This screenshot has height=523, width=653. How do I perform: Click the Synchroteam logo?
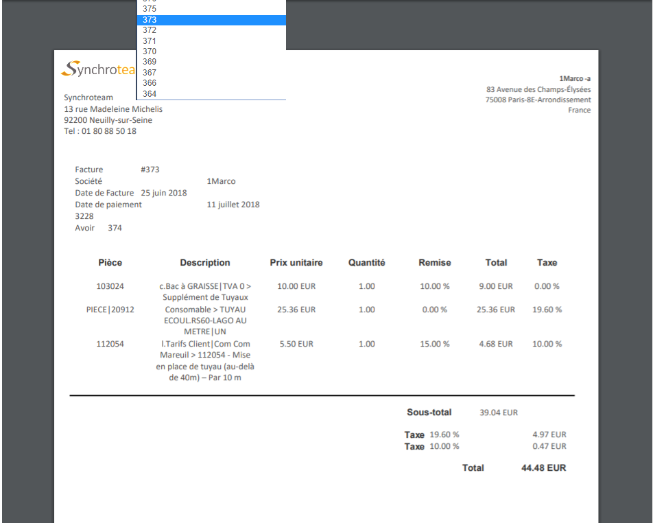[98, 69]
